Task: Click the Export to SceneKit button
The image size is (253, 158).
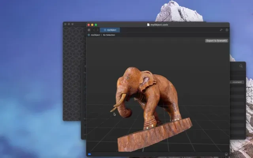Action: pos(217,41)
